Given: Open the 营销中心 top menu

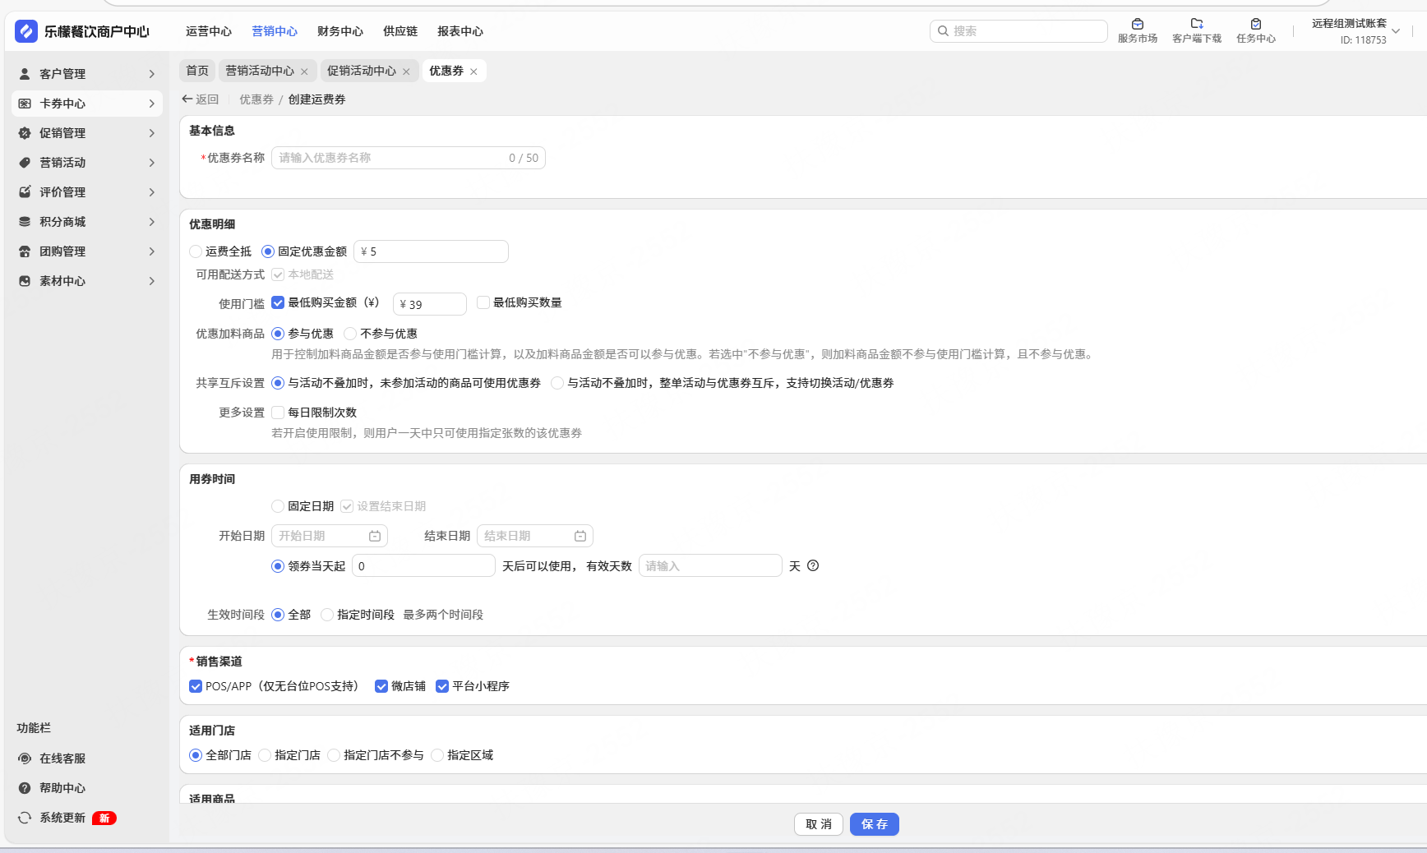Looking at the screenshot, I should point(275,31).
